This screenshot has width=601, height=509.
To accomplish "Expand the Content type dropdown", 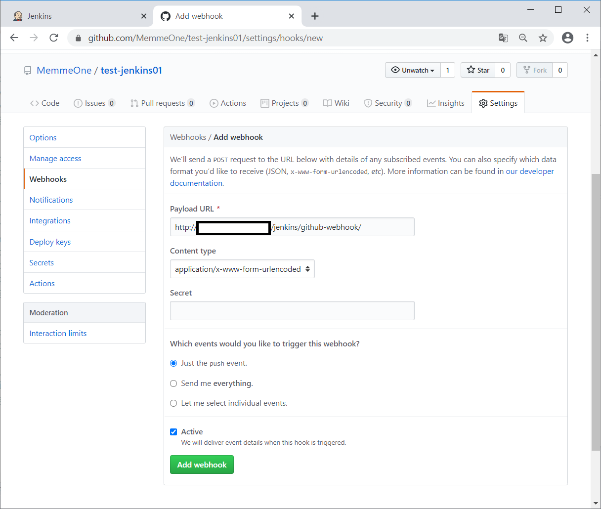I will 242,269.
